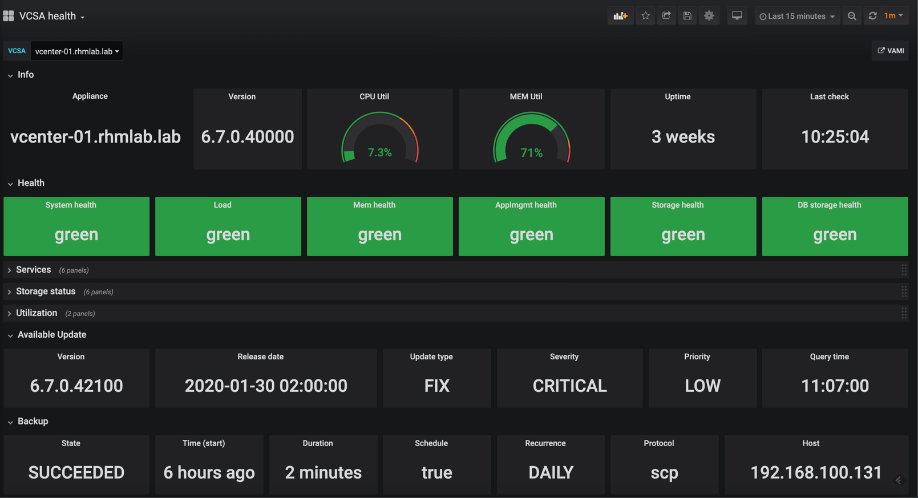Open VCSA variable dropdown vcenter-01.rhmlab.lab

[76, 51]
